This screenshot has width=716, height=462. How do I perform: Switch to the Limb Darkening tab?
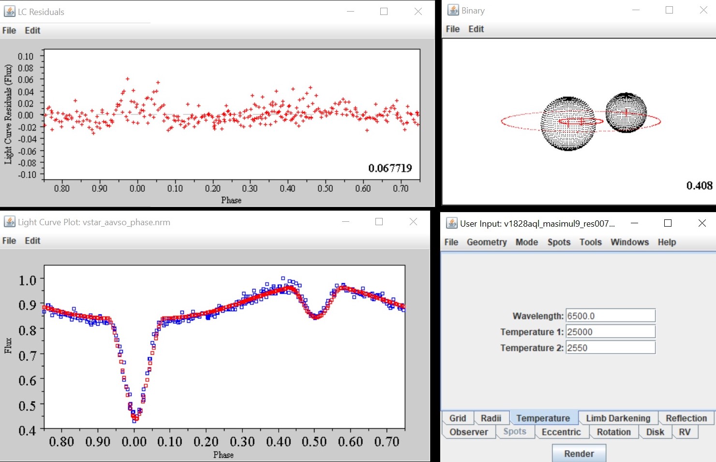(x=618, y=418)
